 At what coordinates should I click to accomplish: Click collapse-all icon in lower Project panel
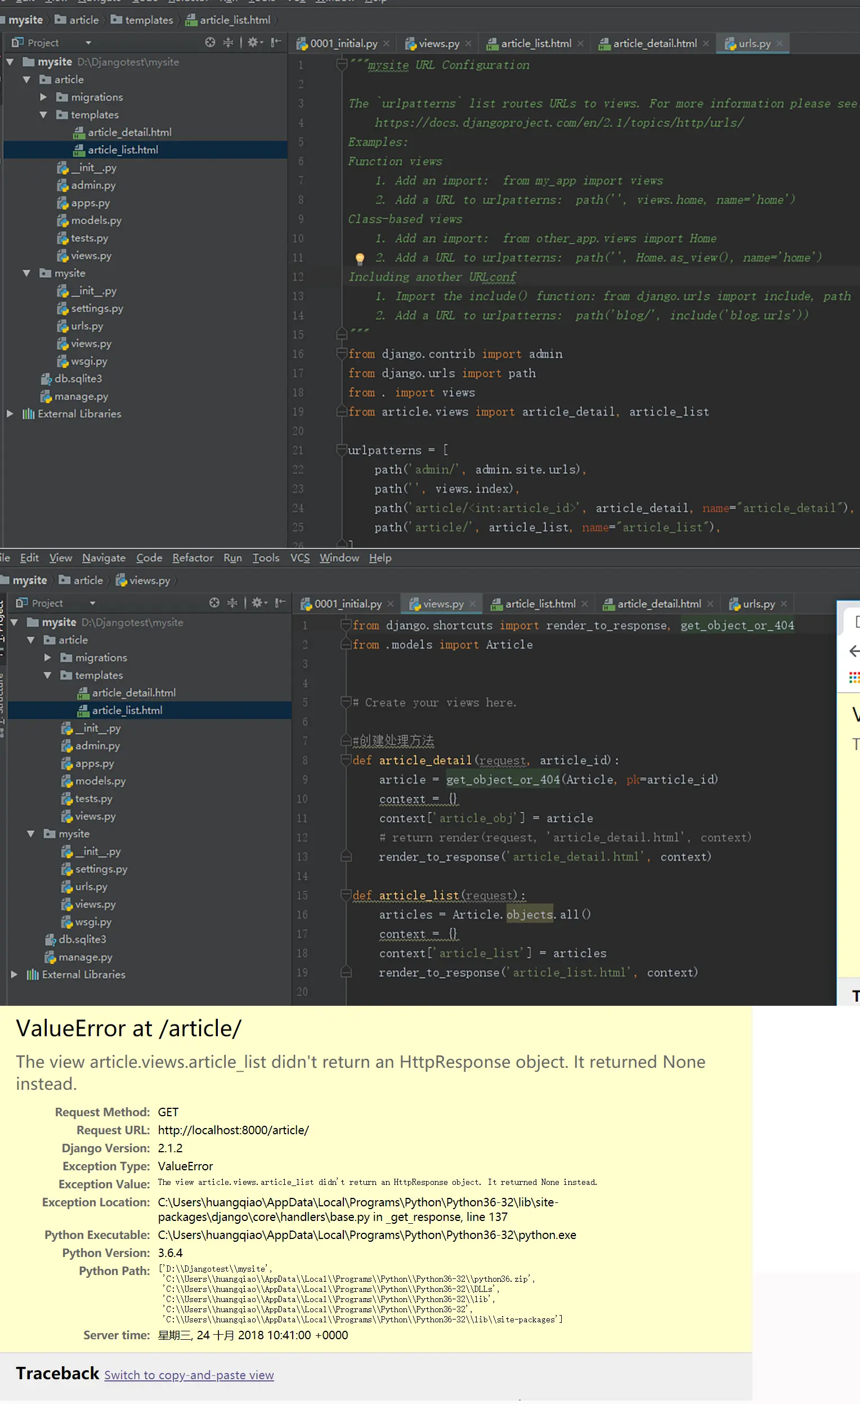[232, 603]
